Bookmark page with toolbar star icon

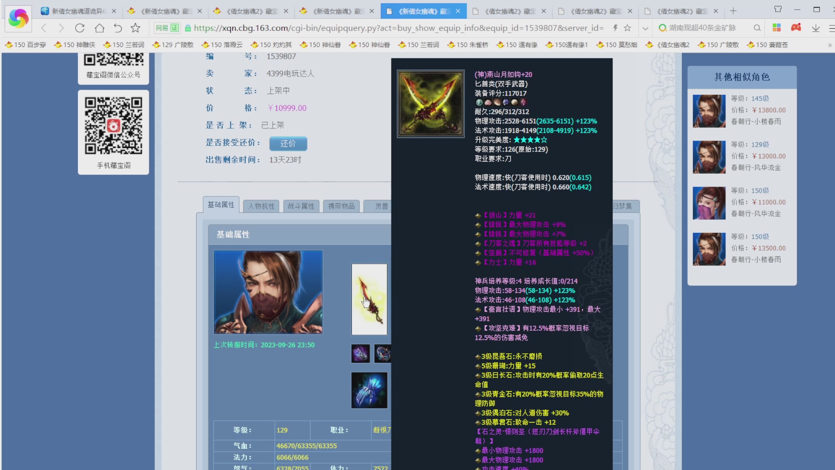135,28
